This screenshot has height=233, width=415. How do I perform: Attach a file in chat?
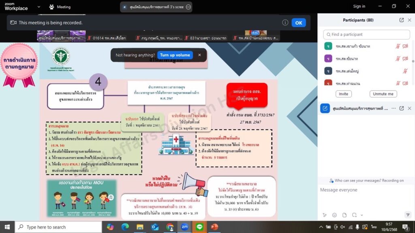pyautogui.click(x=344, y=215)
